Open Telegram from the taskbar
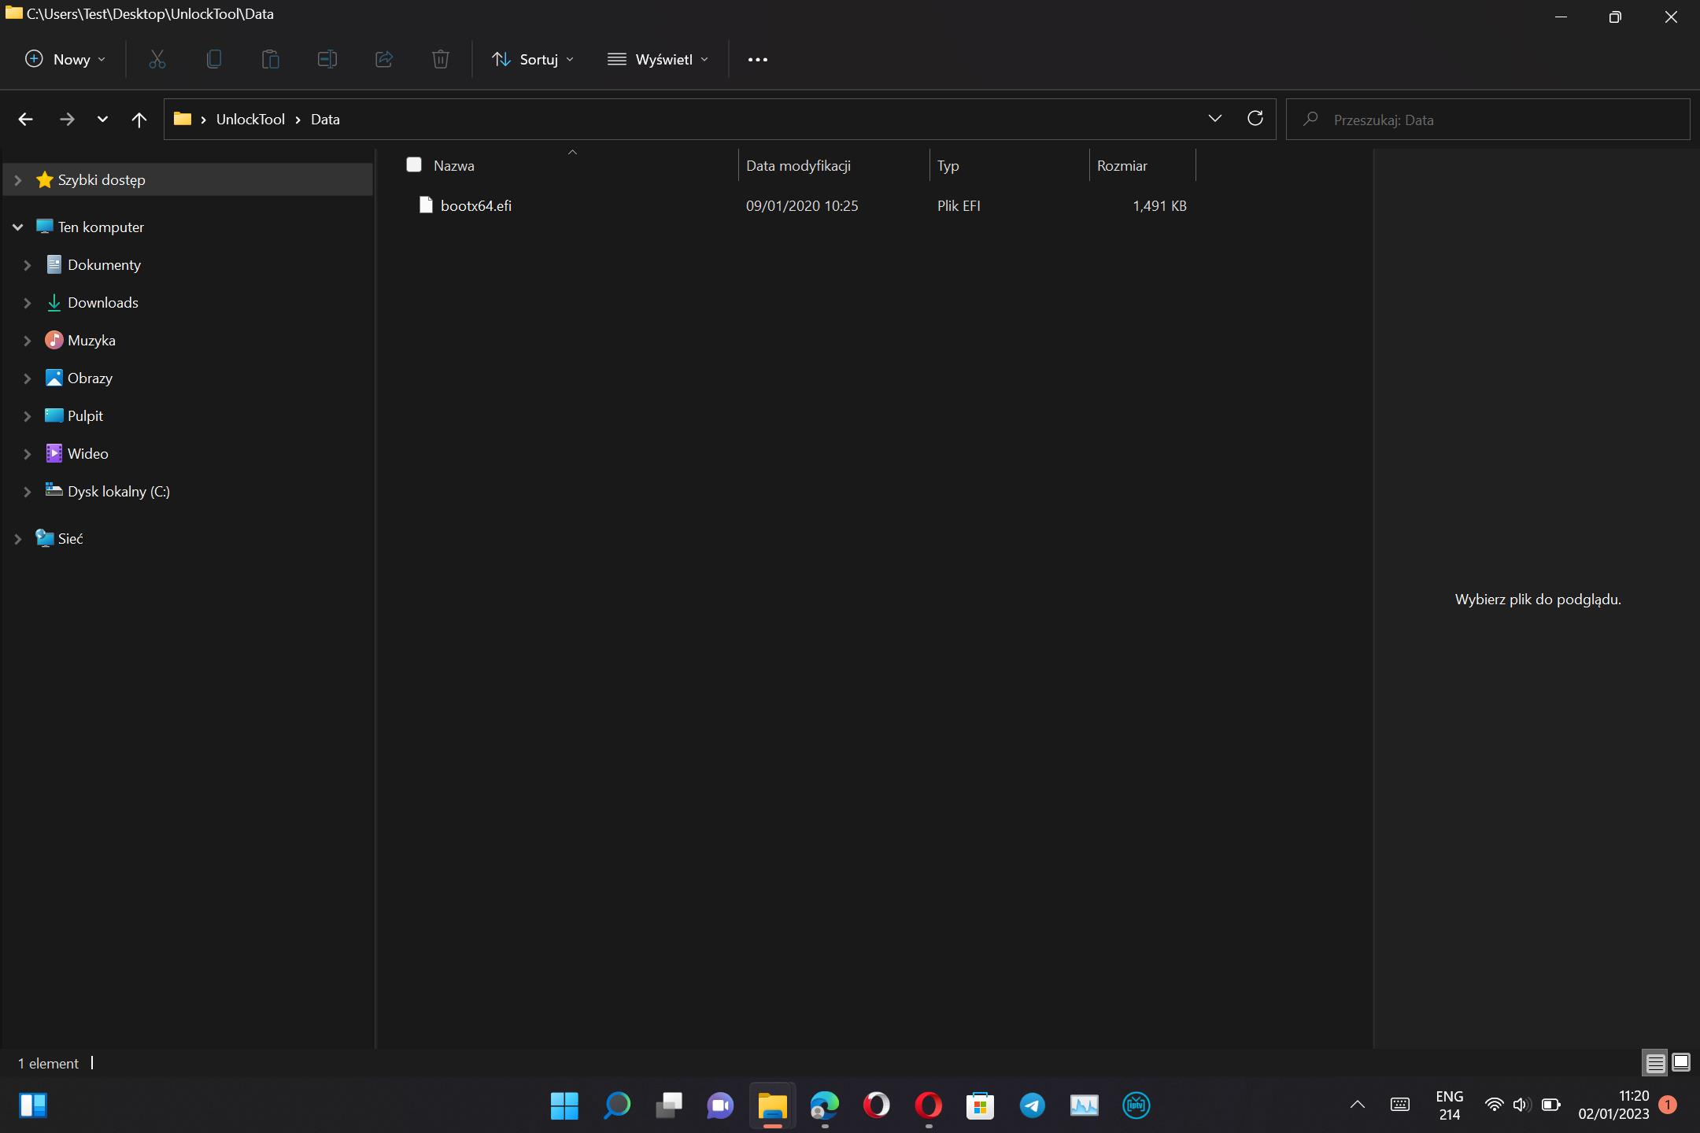This screenshot has height=1133, width=1700. pos(1032,1105)
